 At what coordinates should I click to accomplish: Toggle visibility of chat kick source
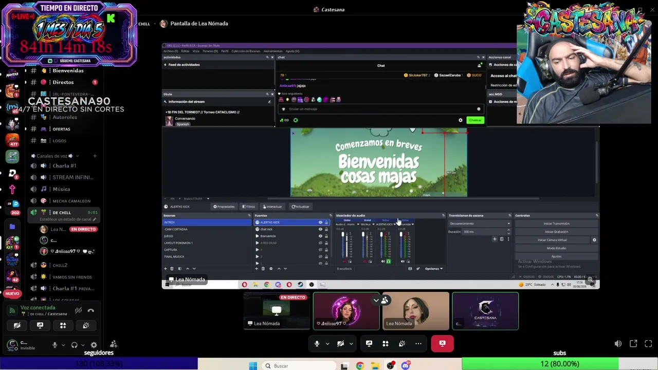[x=320, y=229]
